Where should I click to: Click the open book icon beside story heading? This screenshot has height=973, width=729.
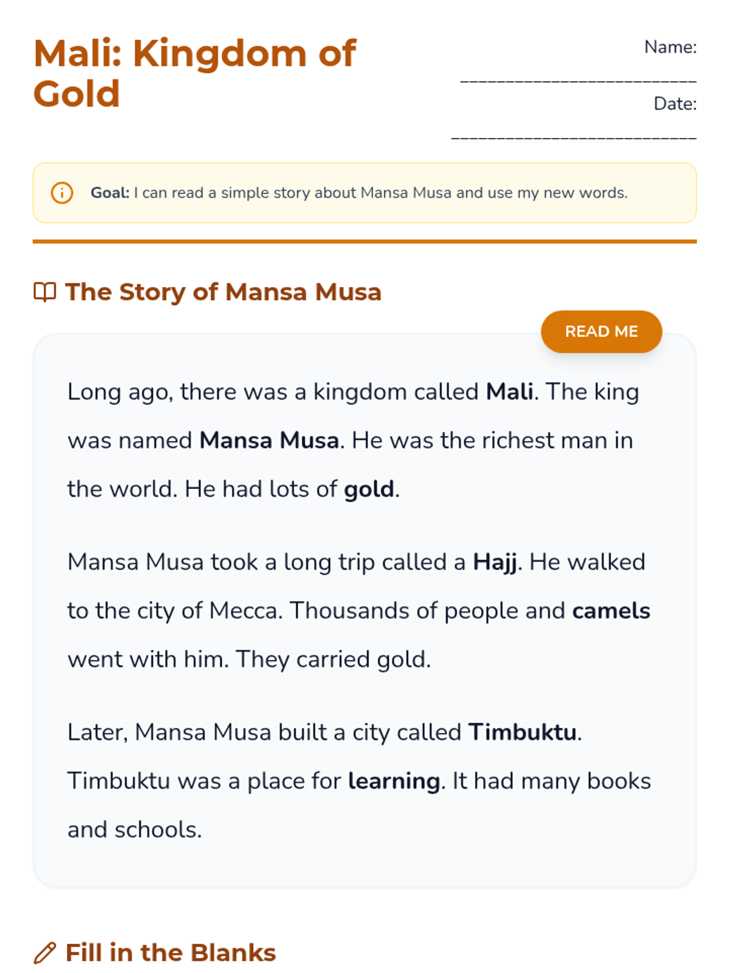[44, 293]
